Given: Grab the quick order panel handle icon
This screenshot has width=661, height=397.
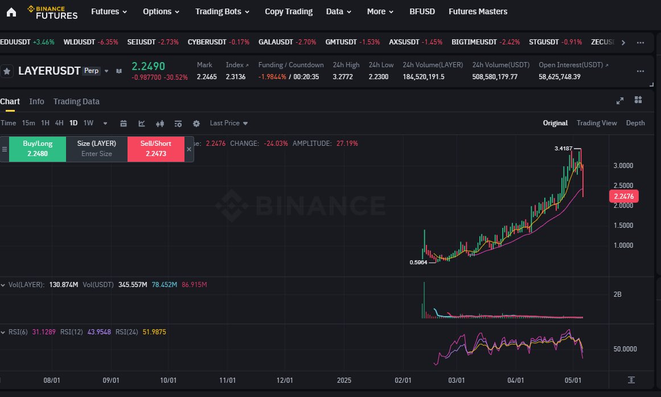Looking at the screenshot, I should (4, 149).
